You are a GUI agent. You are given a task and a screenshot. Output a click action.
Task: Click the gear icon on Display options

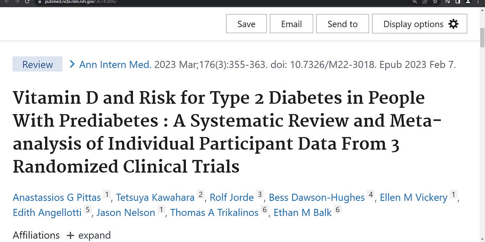click(x=453, y=24)
